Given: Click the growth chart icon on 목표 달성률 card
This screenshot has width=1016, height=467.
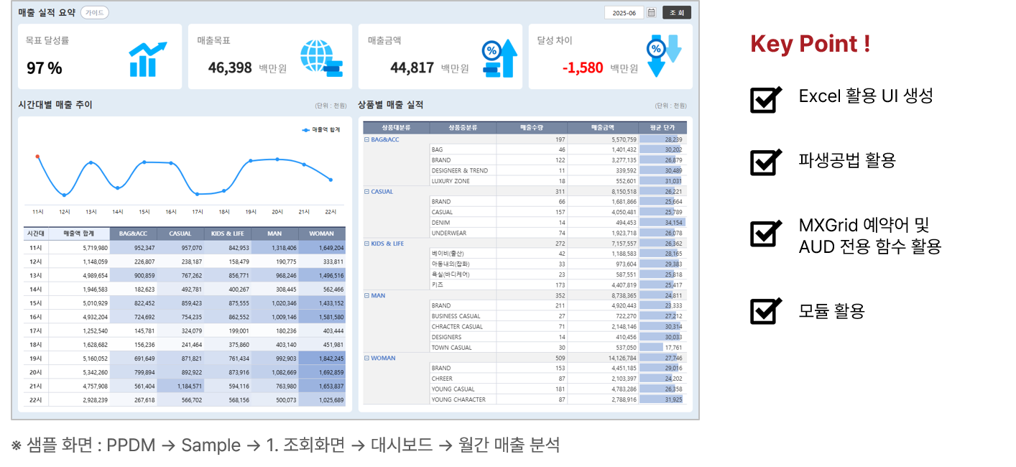Looking at the screenshot, I should pos(147,59).
